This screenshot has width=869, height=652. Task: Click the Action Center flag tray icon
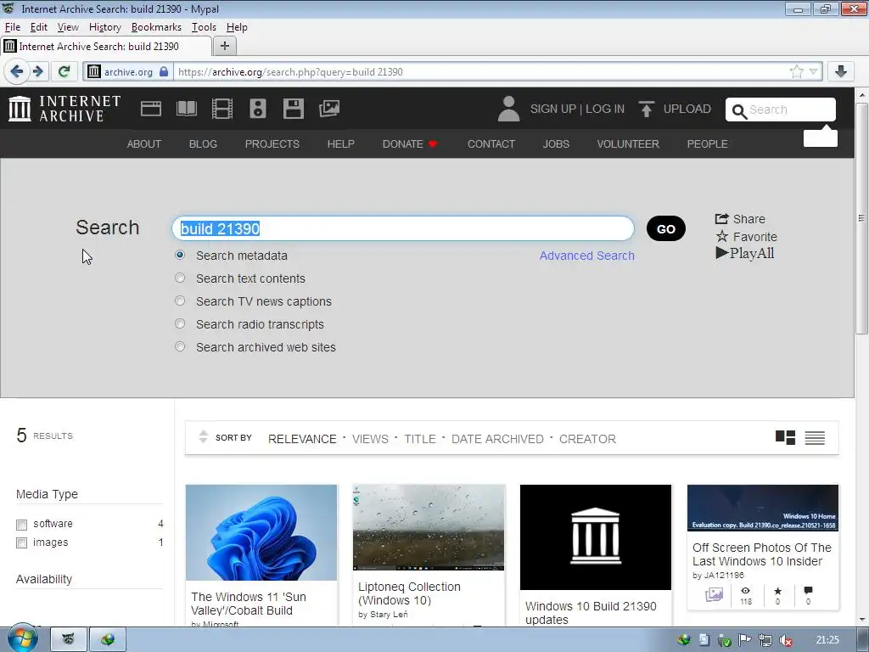pyautogui.click(x=744, y=640)
